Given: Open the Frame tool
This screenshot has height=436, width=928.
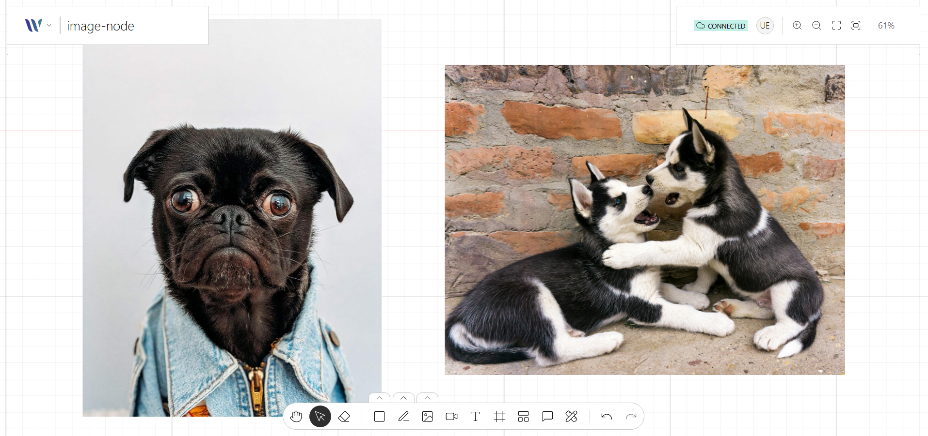Looking at the screenshot, I should [x=499, y=416].
